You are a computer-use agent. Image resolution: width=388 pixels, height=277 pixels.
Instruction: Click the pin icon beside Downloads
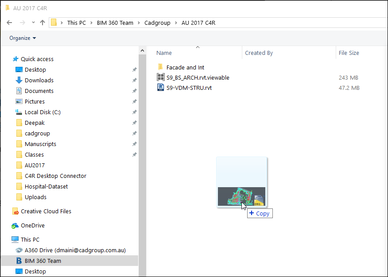(x=134, y=80)
